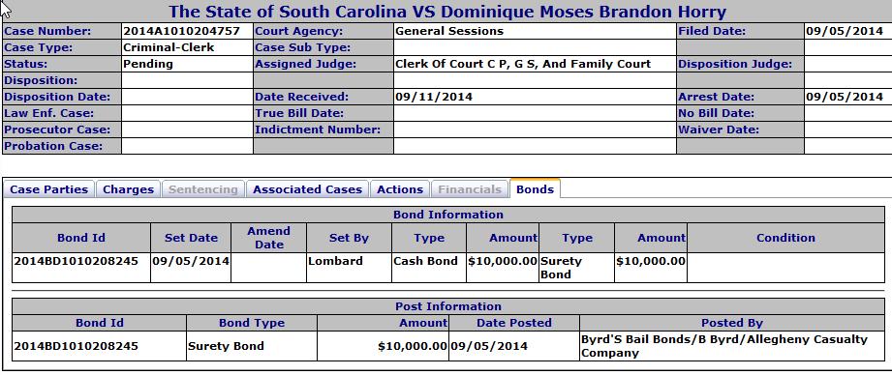Open the Case Parties tab
The width and height of the screenshot is (892, 375).
point(49,189)
